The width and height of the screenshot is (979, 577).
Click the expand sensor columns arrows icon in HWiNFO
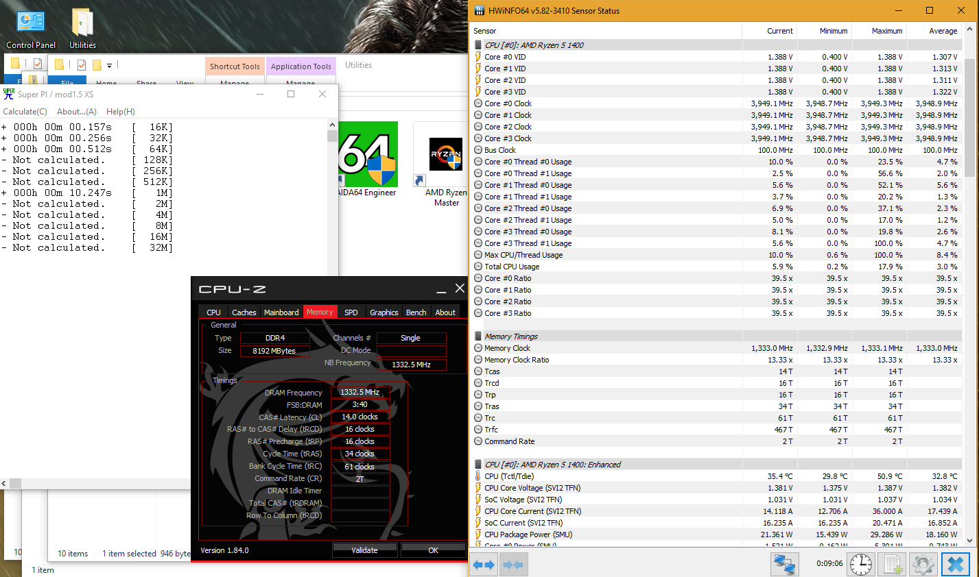tap(484, 565)
